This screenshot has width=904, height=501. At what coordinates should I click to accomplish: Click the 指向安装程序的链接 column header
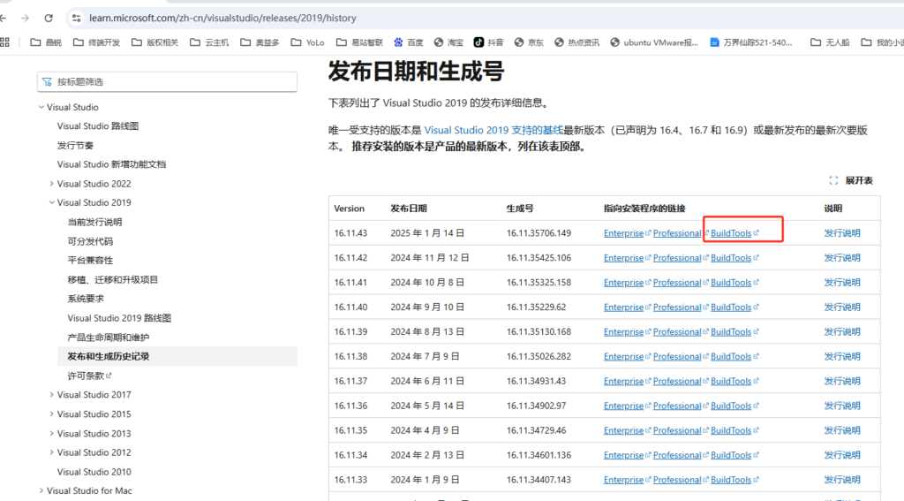click(x=644, y=209)
